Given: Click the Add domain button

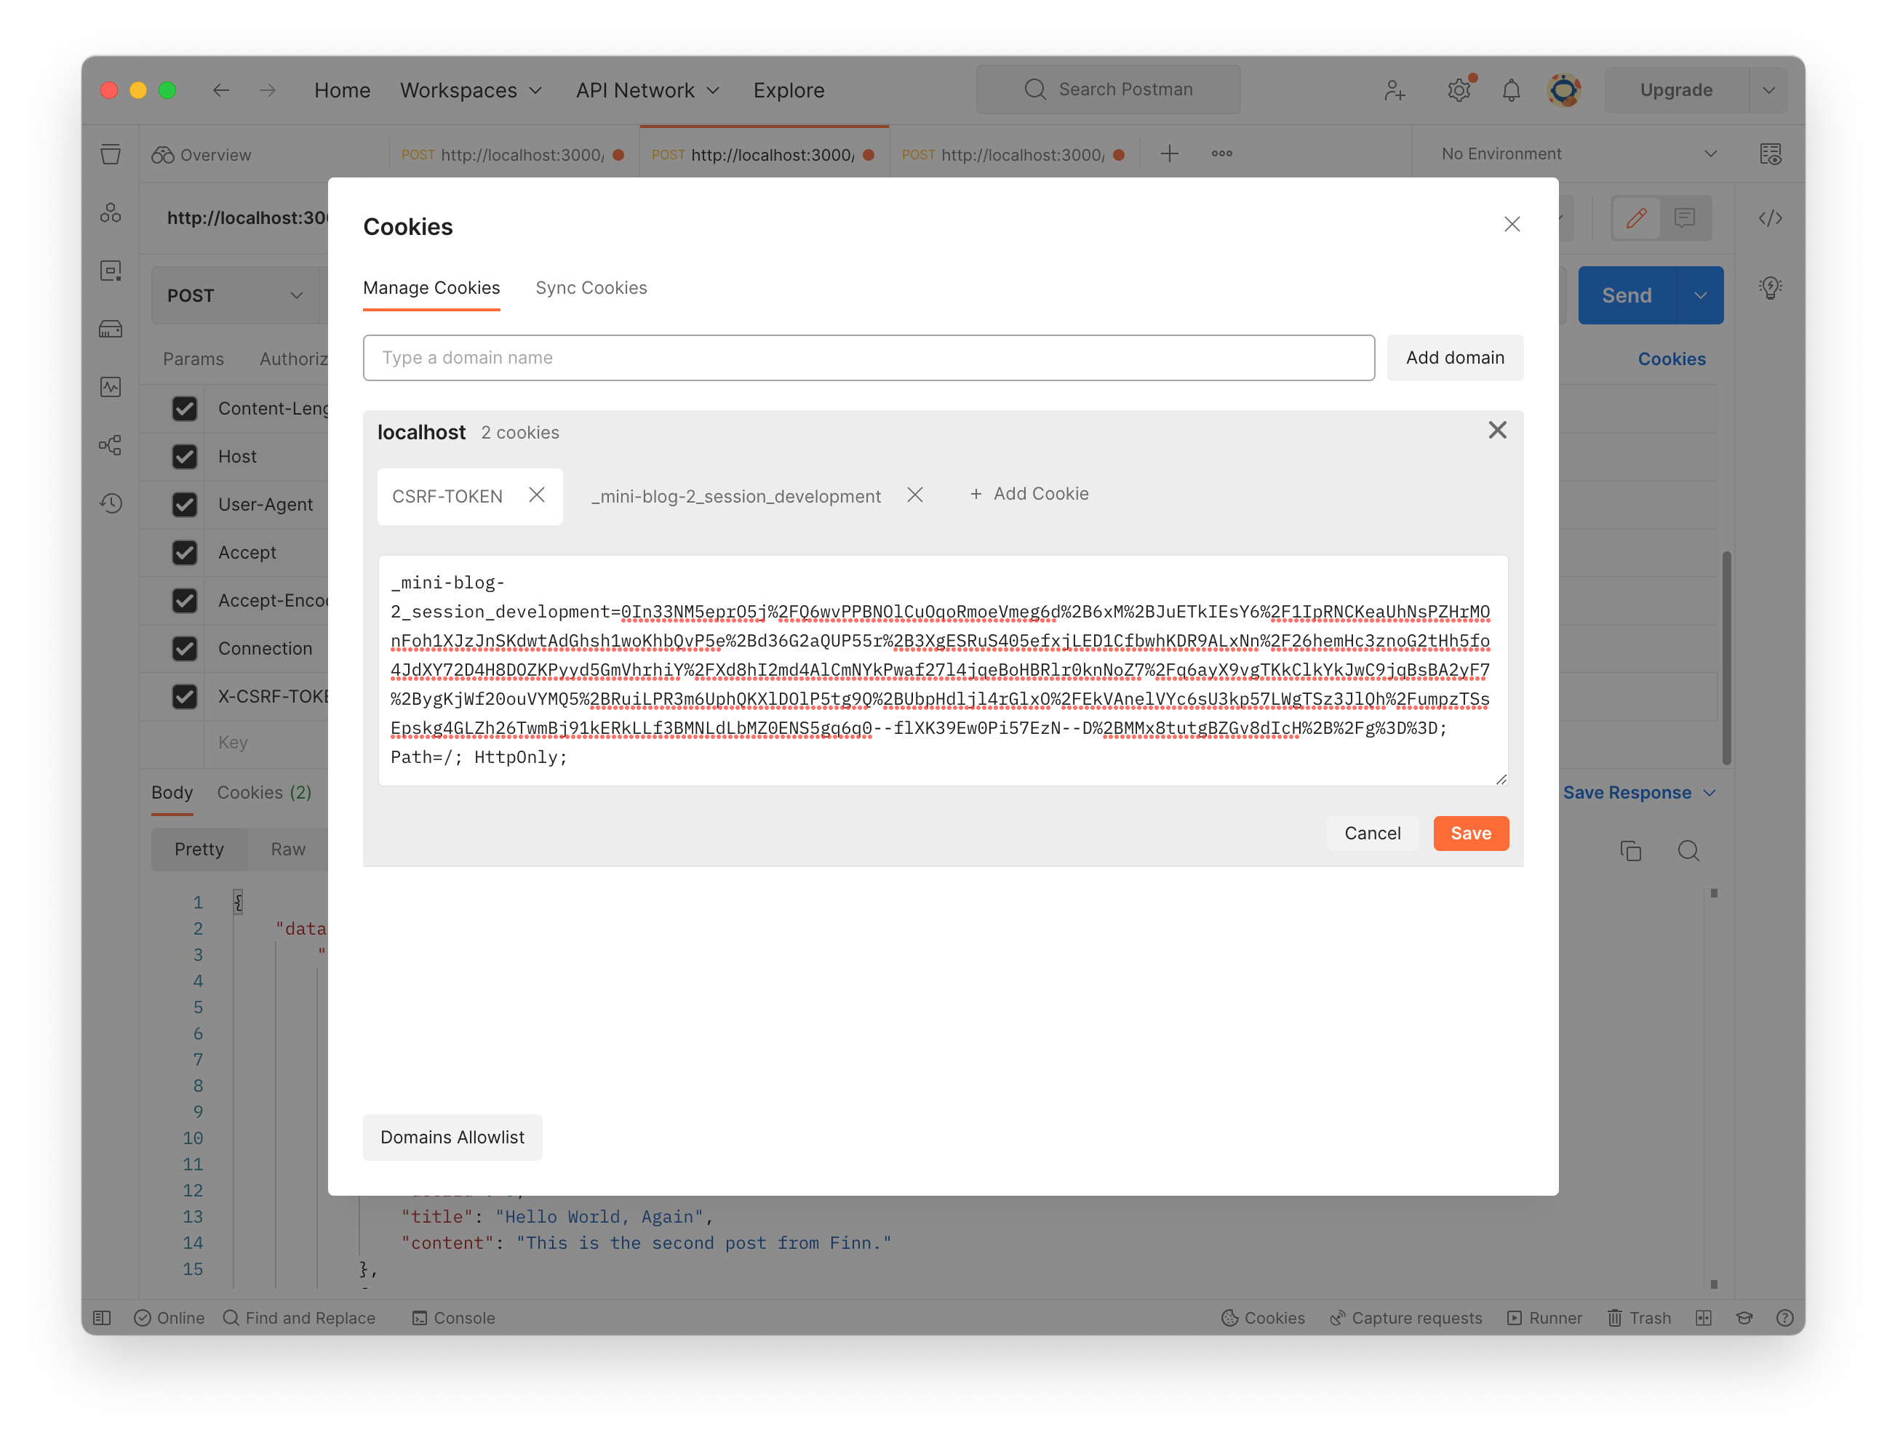Looking at the screenshot, I should (1455, 357).
